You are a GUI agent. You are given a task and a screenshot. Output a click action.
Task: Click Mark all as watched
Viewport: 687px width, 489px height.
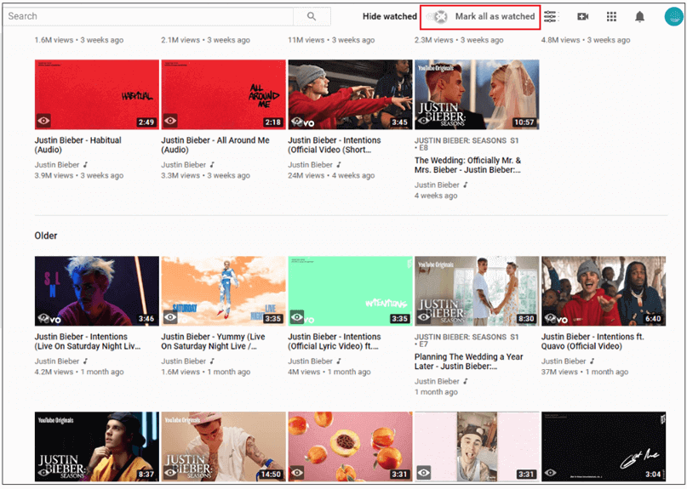(495, 16)
